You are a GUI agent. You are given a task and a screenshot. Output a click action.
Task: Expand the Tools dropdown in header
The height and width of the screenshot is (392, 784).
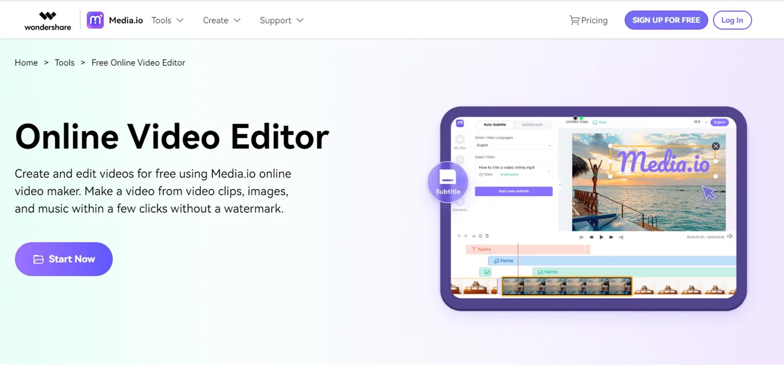coord(167,20)
